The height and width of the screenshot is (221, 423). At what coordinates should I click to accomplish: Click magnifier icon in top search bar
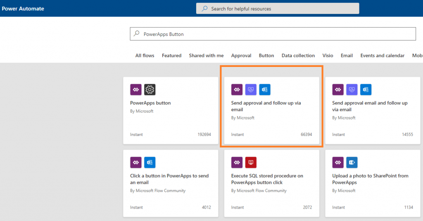[x=205, y=9]
